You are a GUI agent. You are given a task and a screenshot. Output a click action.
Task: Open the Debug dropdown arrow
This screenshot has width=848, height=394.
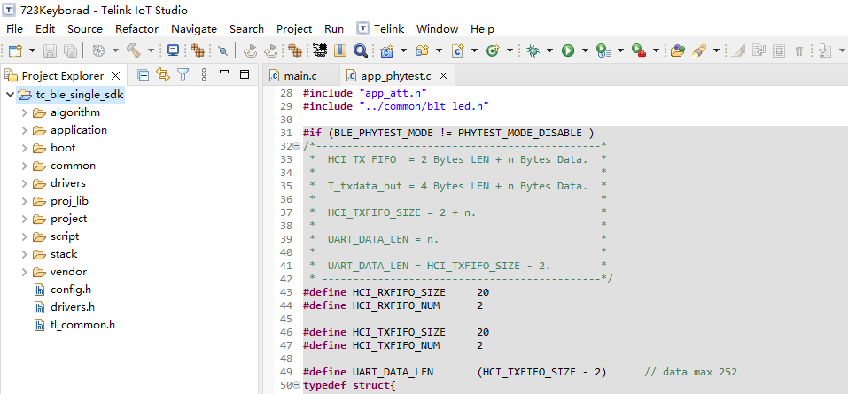pos(550,50)
